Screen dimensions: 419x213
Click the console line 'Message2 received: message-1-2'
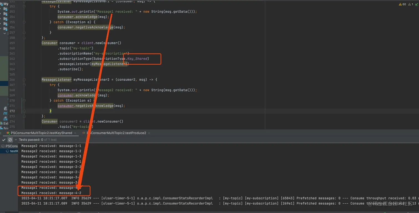(x=51, y=151)
